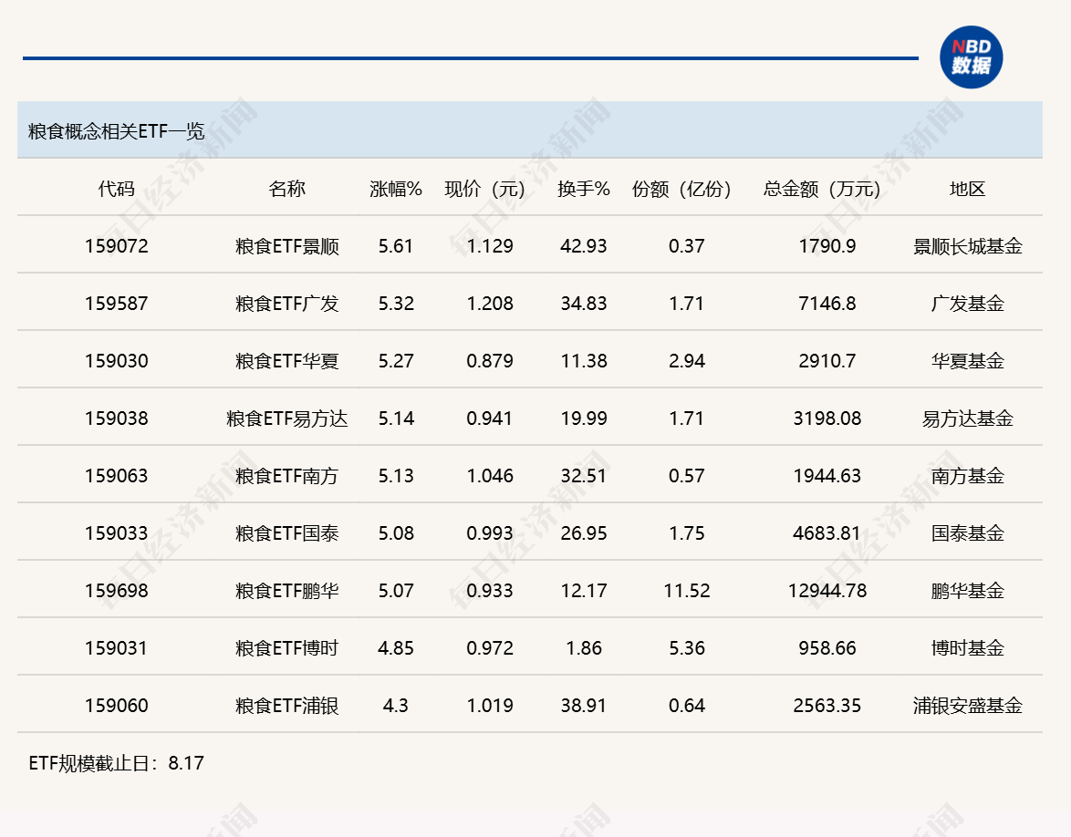The width and height of the screenshot is (1071, 837).
Task: Click the name 粮食ETF鹏华
Action: pos(286,590)
